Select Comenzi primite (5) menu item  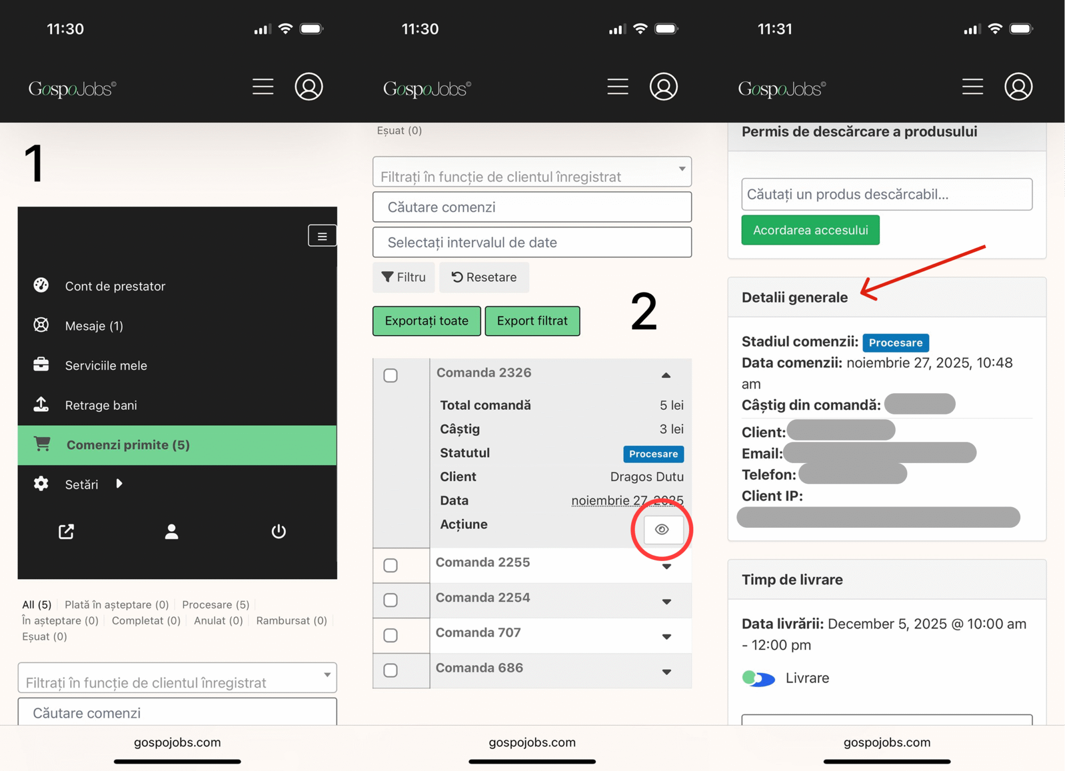coord(128,445)
